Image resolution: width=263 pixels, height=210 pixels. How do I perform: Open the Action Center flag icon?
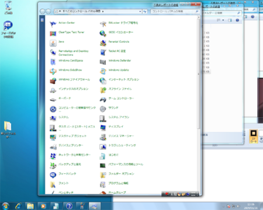click(53, 24)
